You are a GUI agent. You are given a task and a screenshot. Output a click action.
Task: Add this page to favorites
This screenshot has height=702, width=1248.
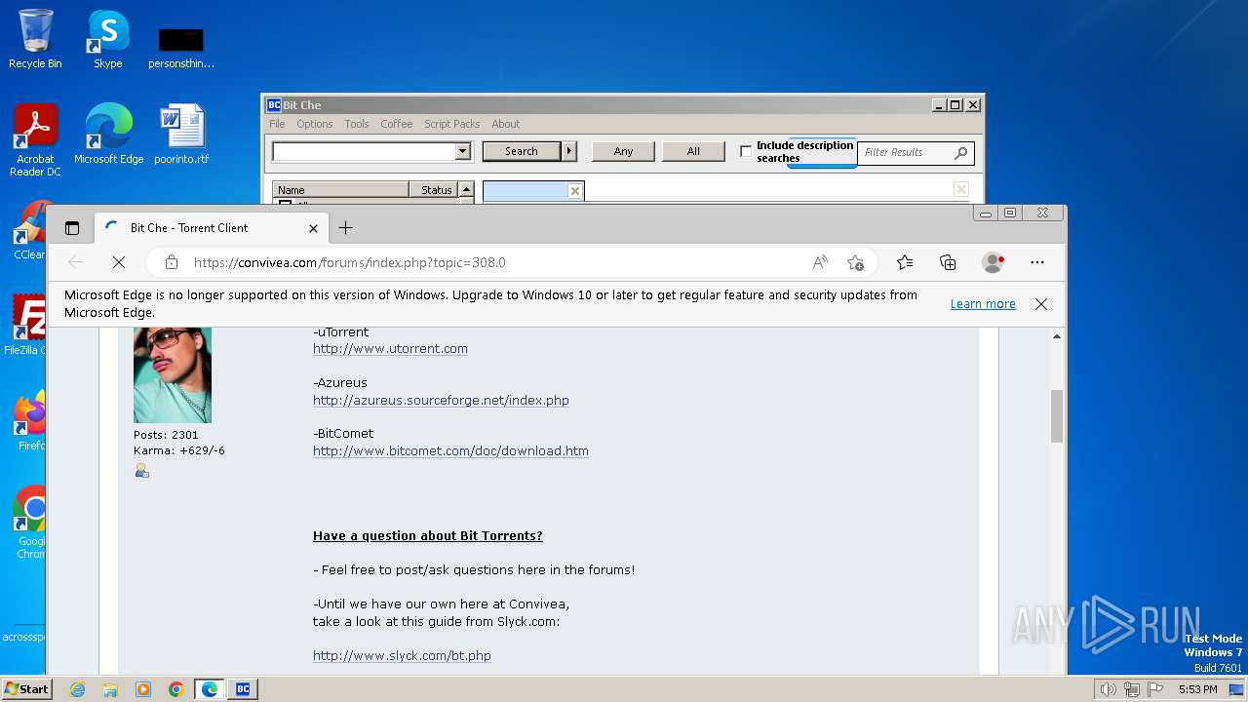coord(855,262)
